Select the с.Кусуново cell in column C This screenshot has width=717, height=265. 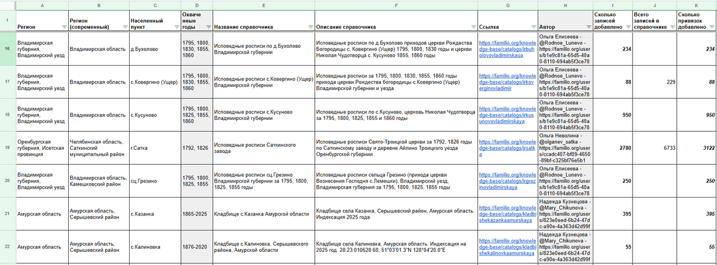154,115
